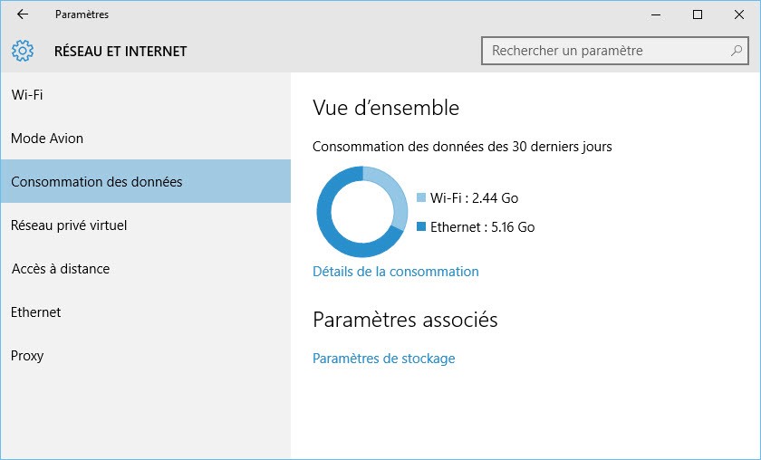The width and height of the screenshot is (761, 460).
Task: Click the Ethernet dark blue legend square
Action: tap(421, 226)
